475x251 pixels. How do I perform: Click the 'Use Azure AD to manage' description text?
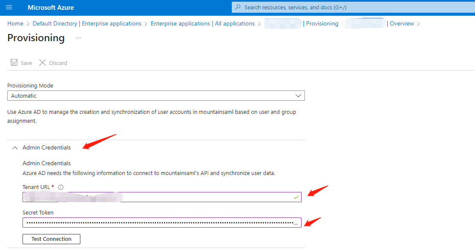pos(152,116)
